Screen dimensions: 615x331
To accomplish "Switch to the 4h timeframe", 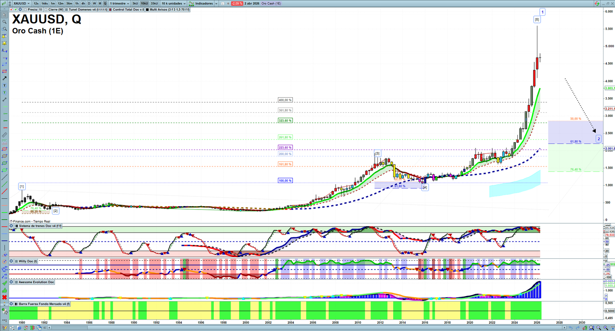I will point(83,3).
